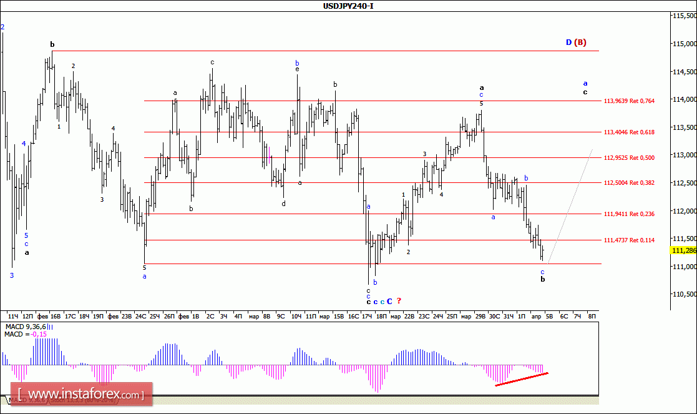Click the 115,500 price axis value

point(685,16)
